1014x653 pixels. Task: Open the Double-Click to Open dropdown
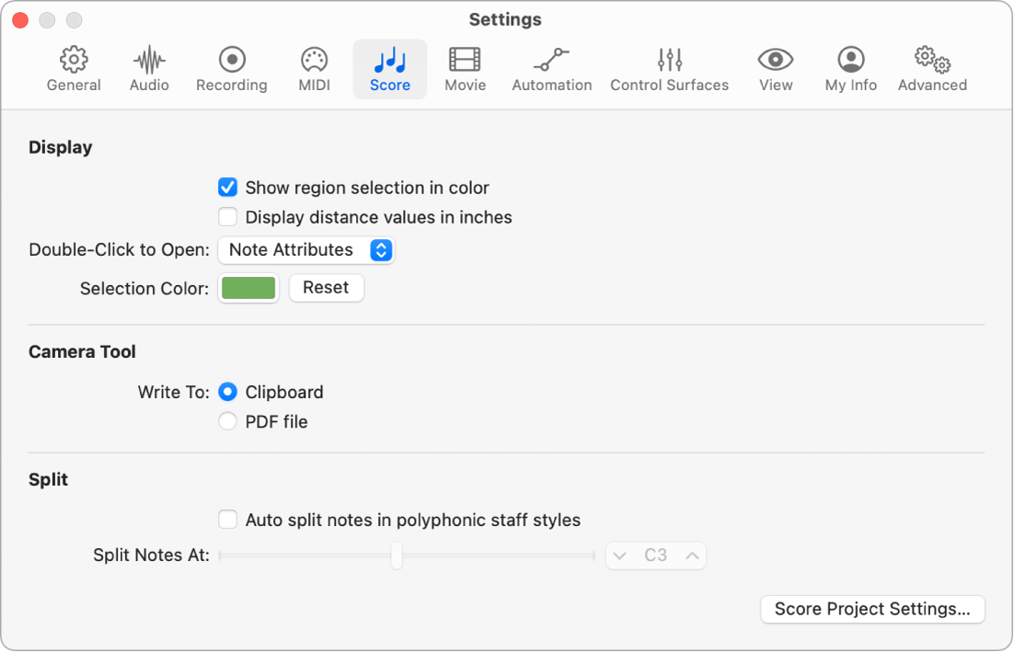point(306,249)
